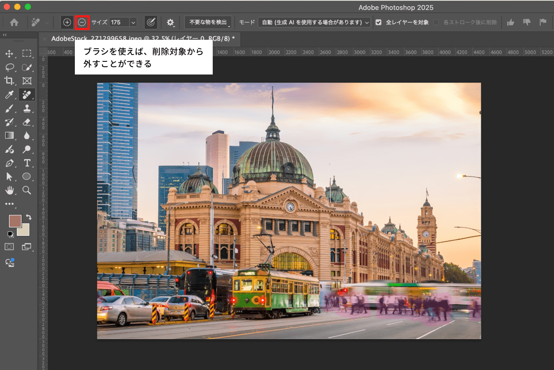Click the foreground color swatch
554x370 pixels.
coord(14,221)
